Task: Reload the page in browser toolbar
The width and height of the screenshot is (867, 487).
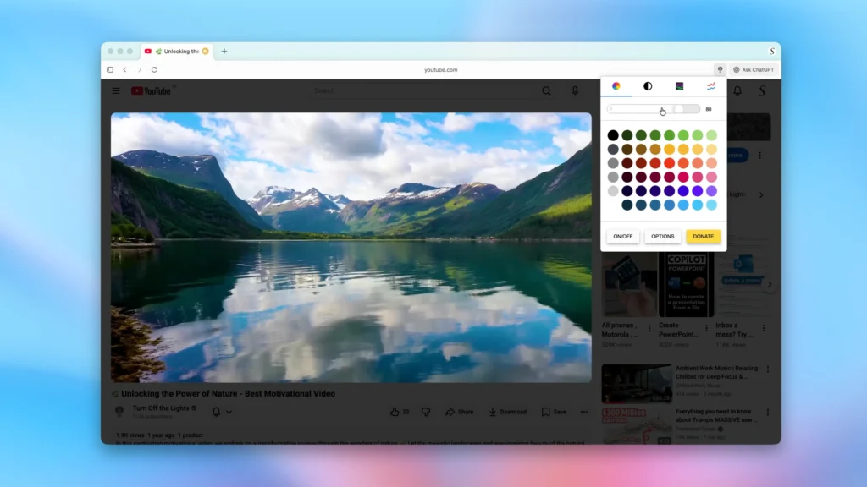Action: 154,69
